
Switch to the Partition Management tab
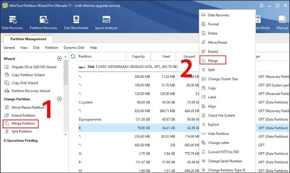pos(28,39)
